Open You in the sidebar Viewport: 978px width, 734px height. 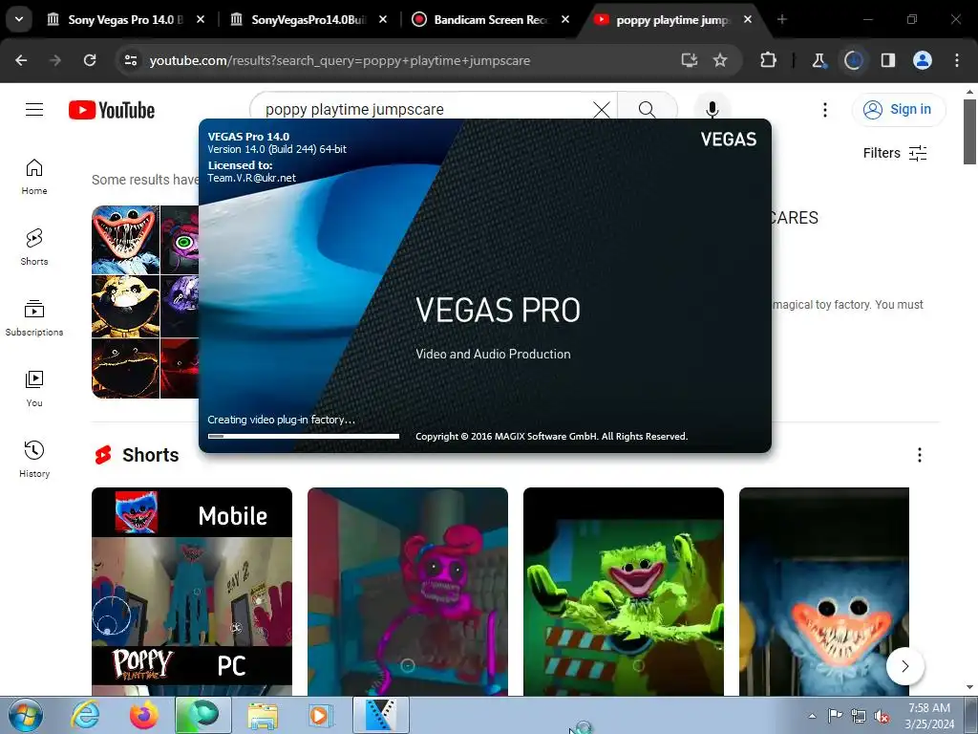tap(34, 389)
